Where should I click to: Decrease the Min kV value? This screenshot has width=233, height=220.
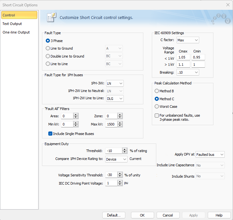pos(76,125)
